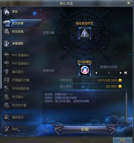
Task: Open the 双手武器合成 sword icon
Action: pos(7,88)
